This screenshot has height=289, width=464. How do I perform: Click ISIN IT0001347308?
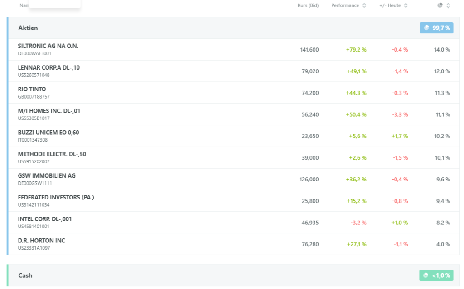33,140
